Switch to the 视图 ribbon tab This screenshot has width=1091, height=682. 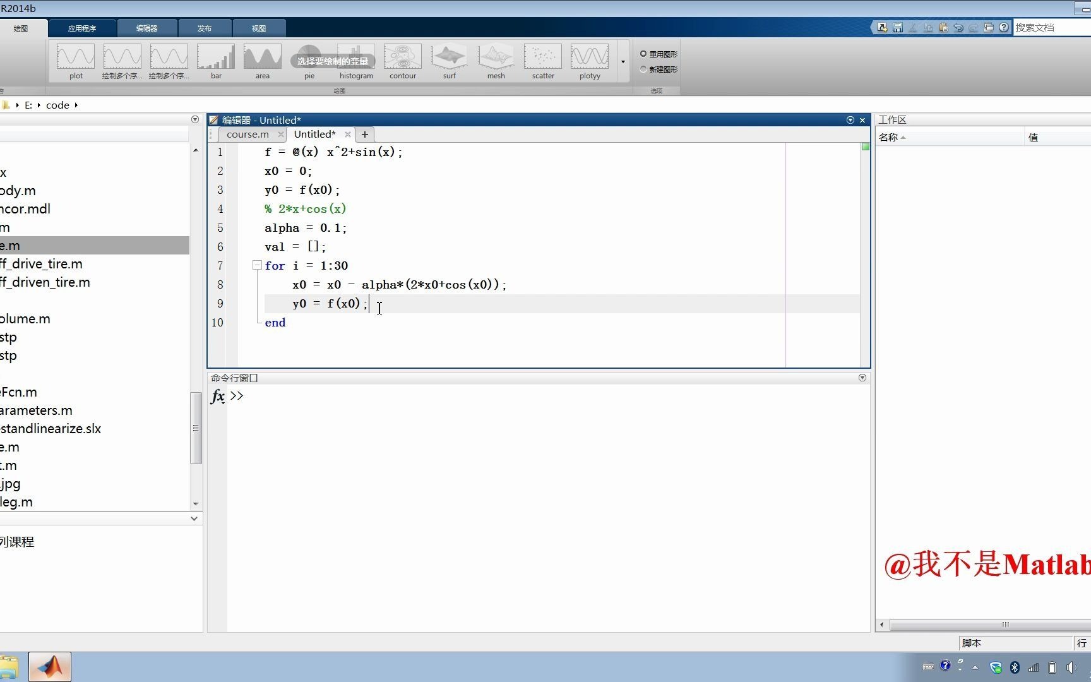259,28
